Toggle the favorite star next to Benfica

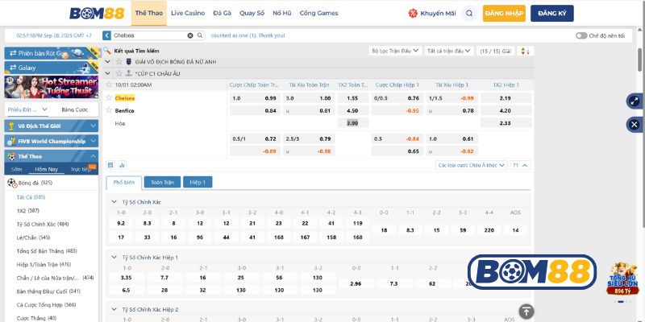109,110
